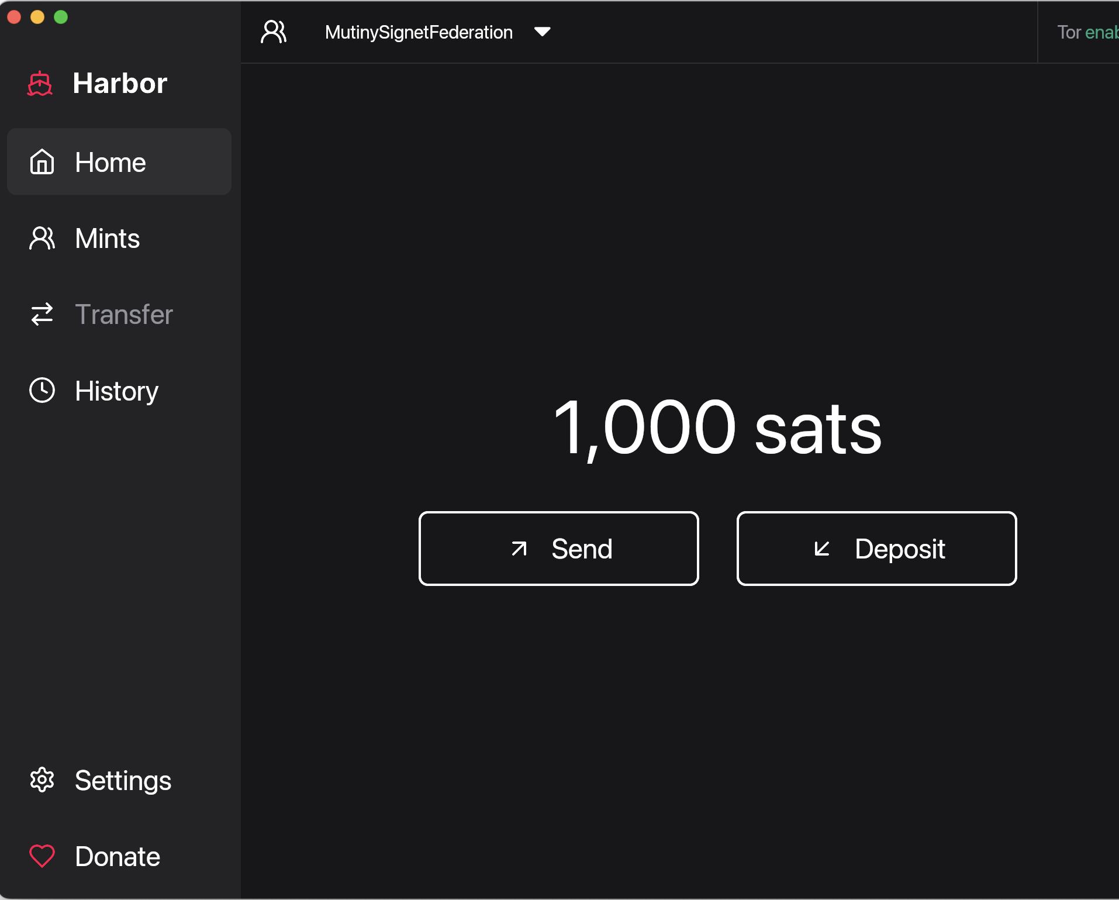Click the Tor enabled status text
The width and height of the screenshot is (1119, 900).
1087,32
